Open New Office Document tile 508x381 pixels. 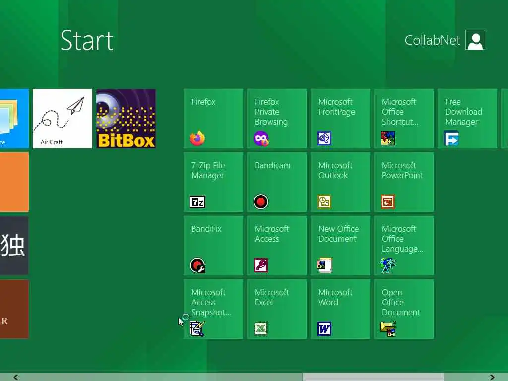[340, 246]
